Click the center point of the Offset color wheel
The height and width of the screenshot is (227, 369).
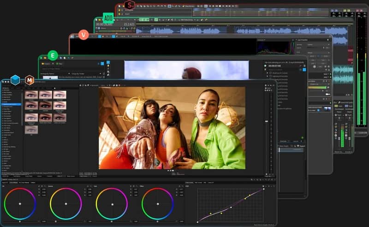coord(158,204)
